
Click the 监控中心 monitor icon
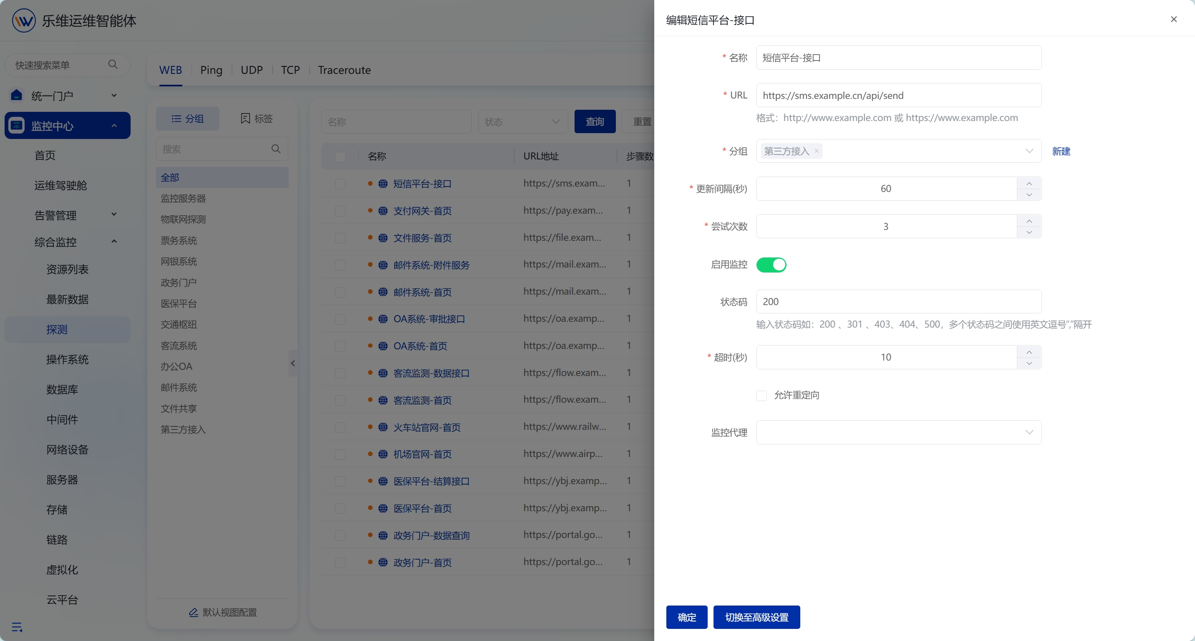point(17,125)
